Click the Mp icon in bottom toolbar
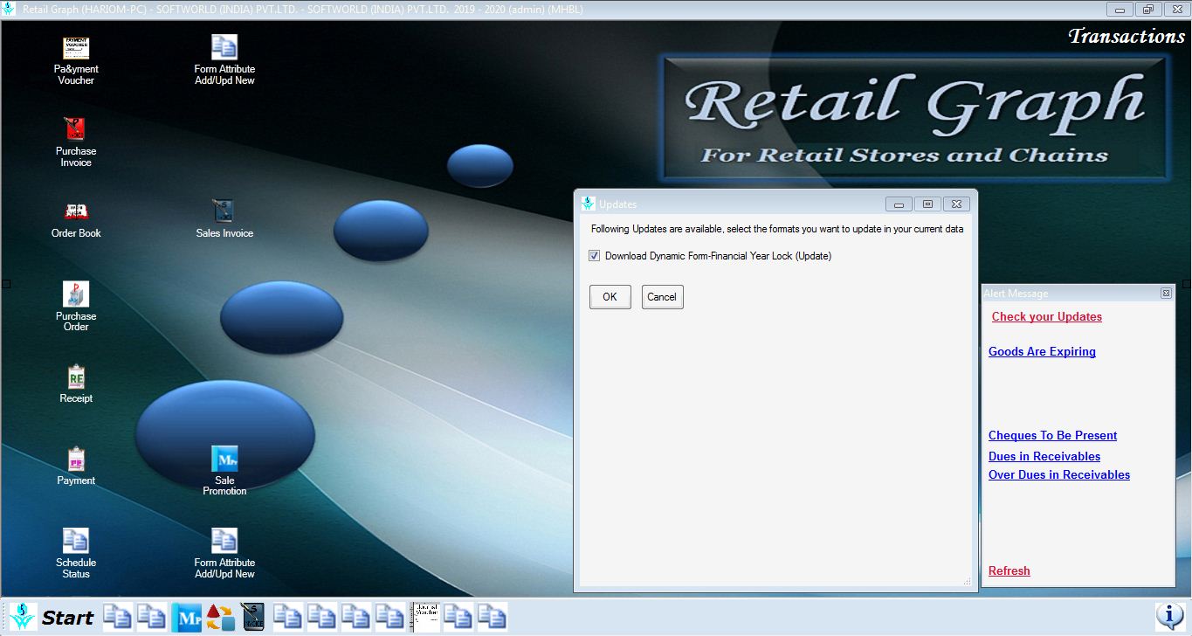The width and height of the screenshot is (1192, 636). coord(186,617)
